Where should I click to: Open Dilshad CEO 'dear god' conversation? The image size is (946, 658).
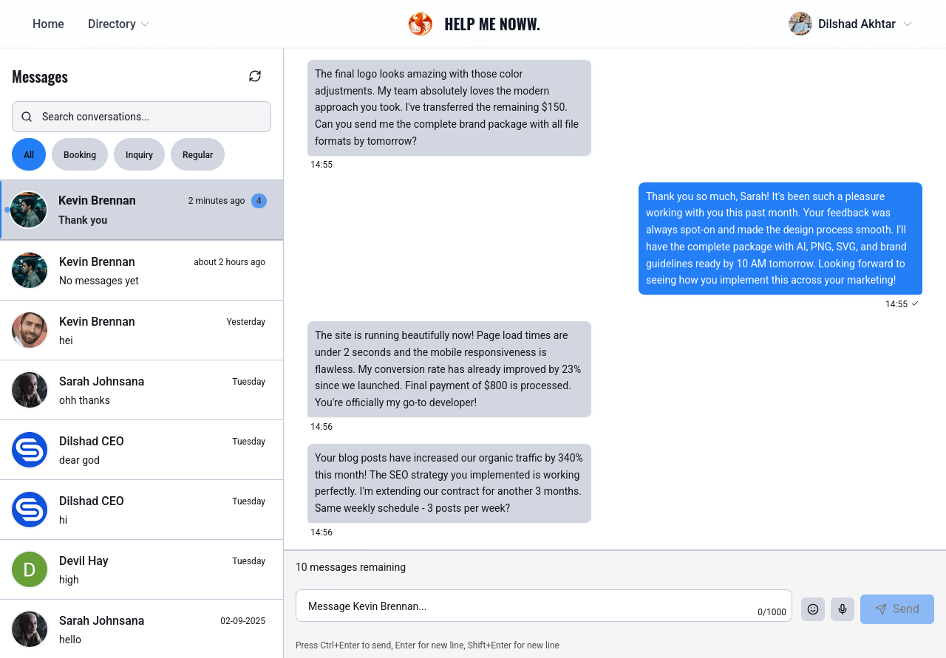pyautogui.click(x=141, y=450)
